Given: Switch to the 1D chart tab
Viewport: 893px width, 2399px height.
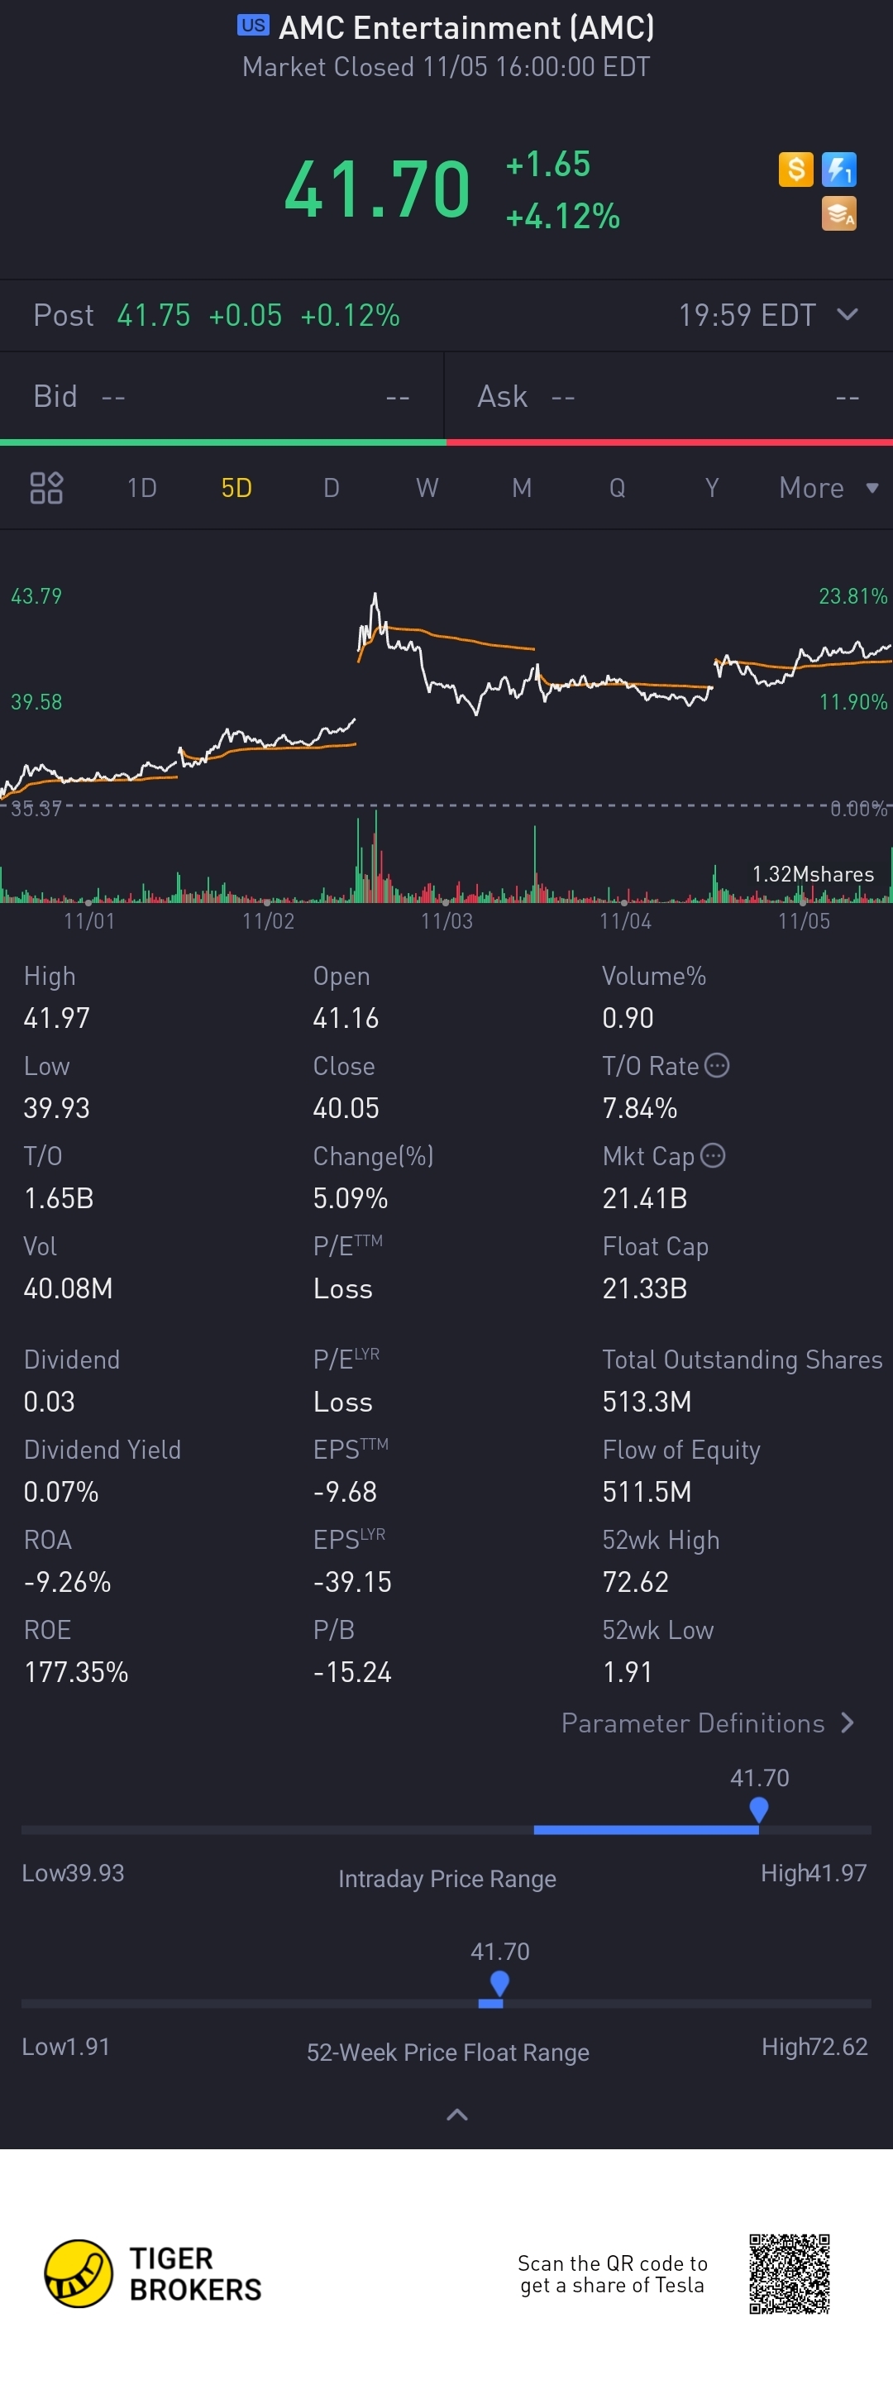Looking at the screenshot, I should click(x=141, y=488).
